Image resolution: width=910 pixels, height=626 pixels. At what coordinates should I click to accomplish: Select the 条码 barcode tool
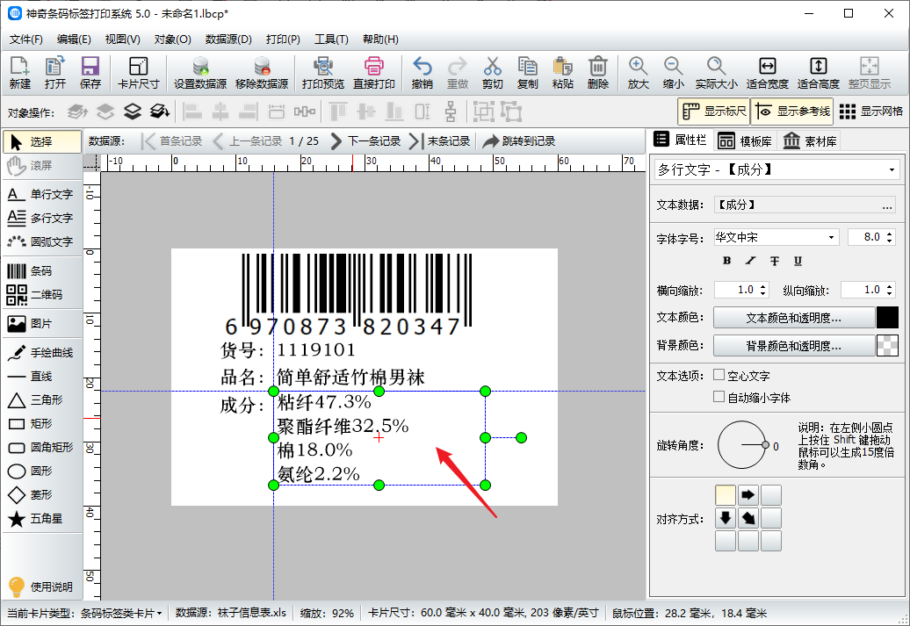[40, 271]
